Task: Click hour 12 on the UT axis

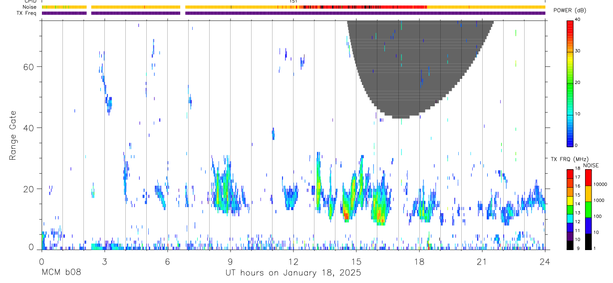Action: coord(293,261)
